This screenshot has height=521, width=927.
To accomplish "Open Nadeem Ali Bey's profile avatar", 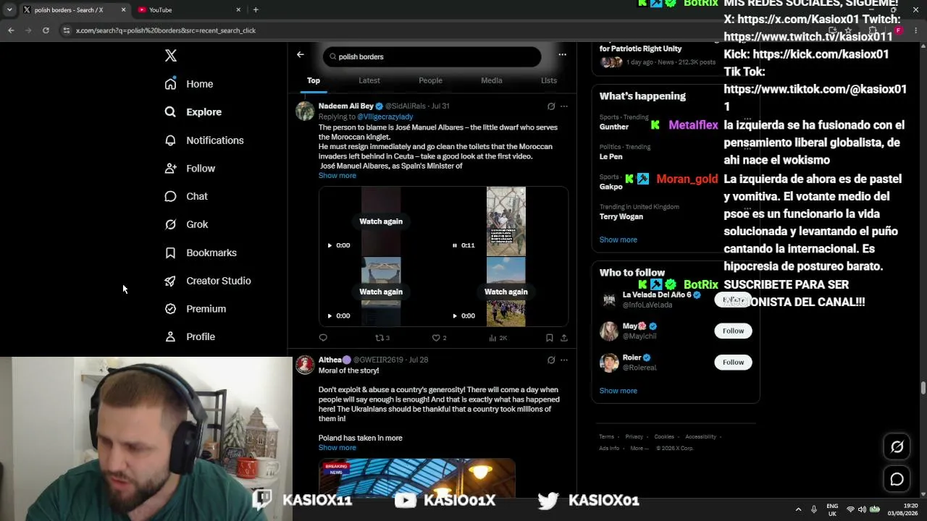I will (305, 111).
